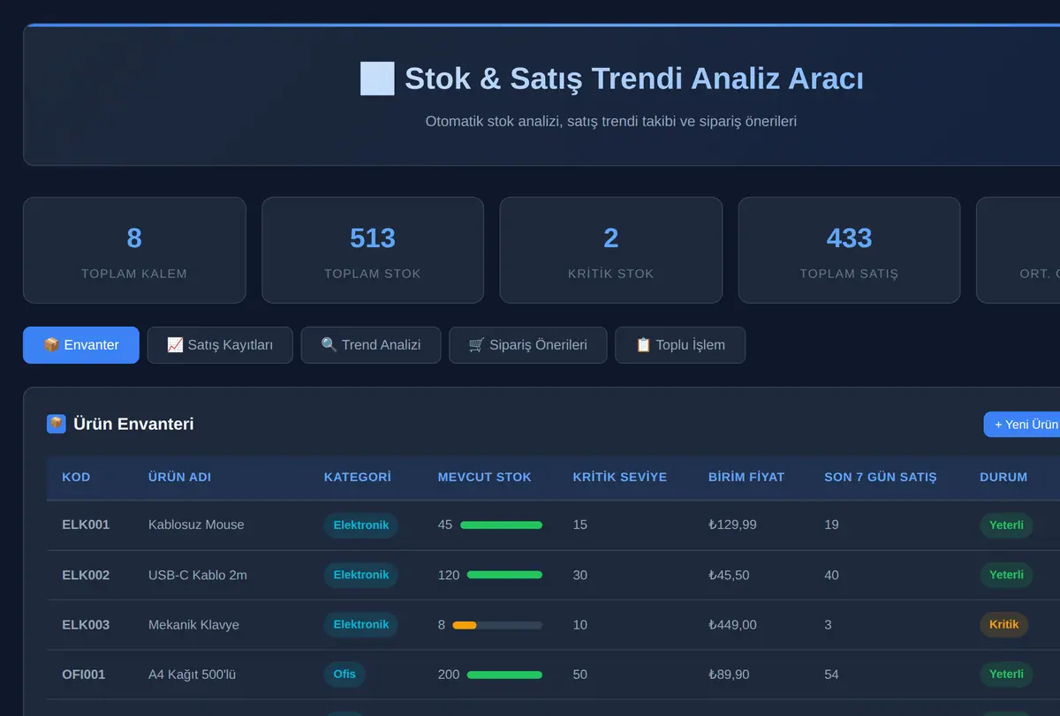Sort by KOD column header

click(76, 477)
